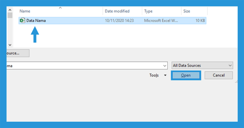
Task: Expand the All Data Sources file type list
Action: (202, 66)
